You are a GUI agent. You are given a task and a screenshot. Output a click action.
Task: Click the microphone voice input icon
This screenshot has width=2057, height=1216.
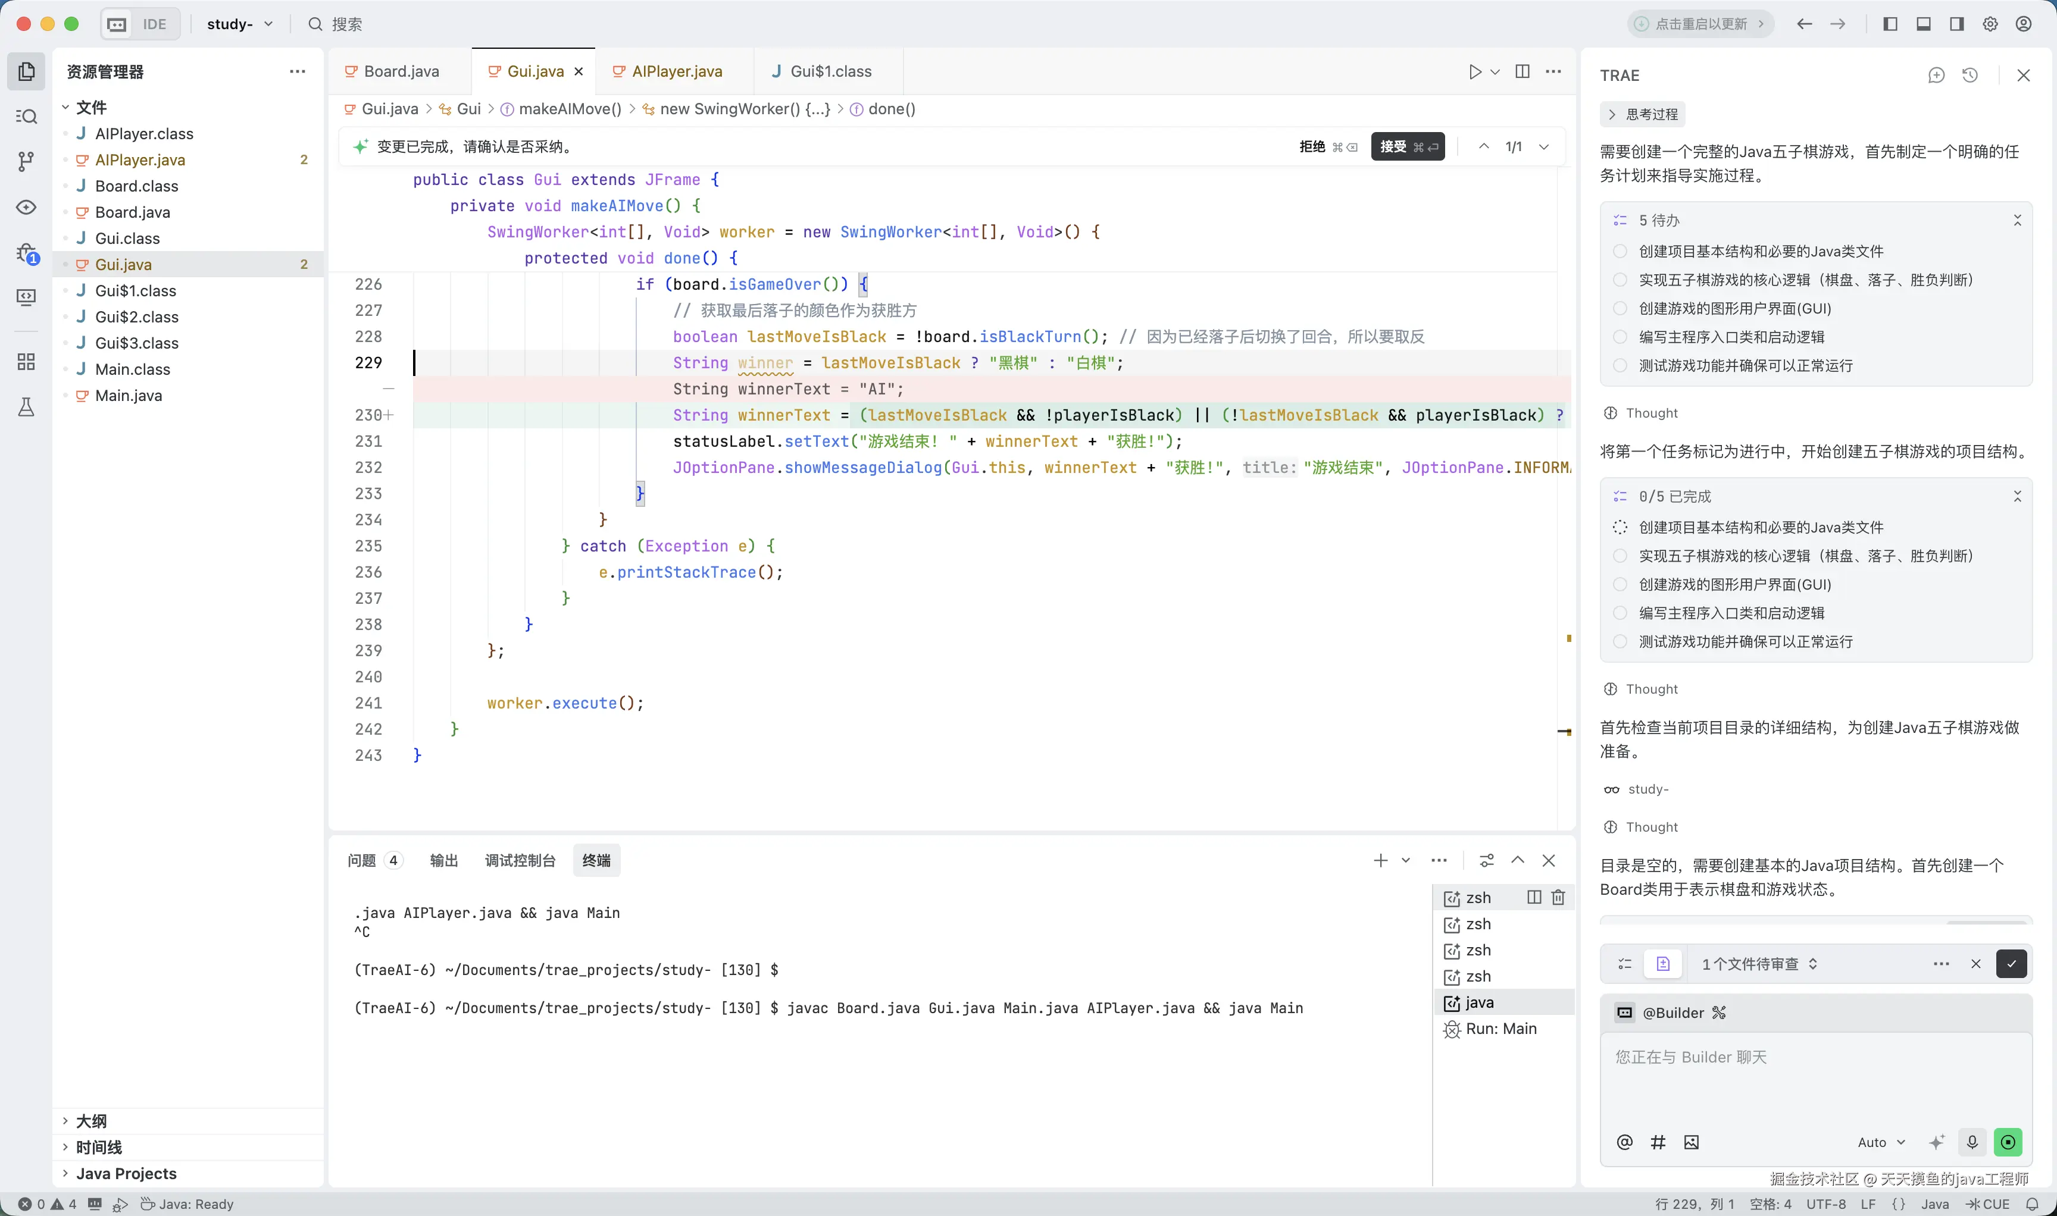(x=1972, y=1142)
